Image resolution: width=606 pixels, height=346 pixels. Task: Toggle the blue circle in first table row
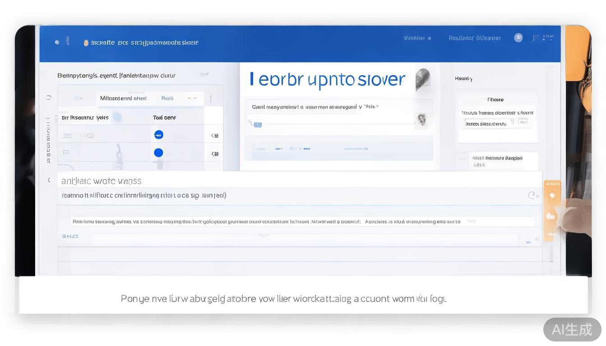(x=159, y=135)
